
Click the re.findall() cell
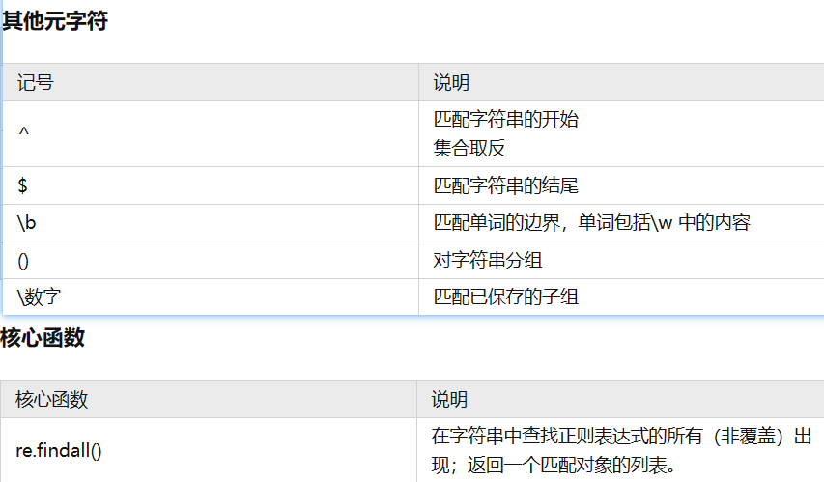(59, 450)
